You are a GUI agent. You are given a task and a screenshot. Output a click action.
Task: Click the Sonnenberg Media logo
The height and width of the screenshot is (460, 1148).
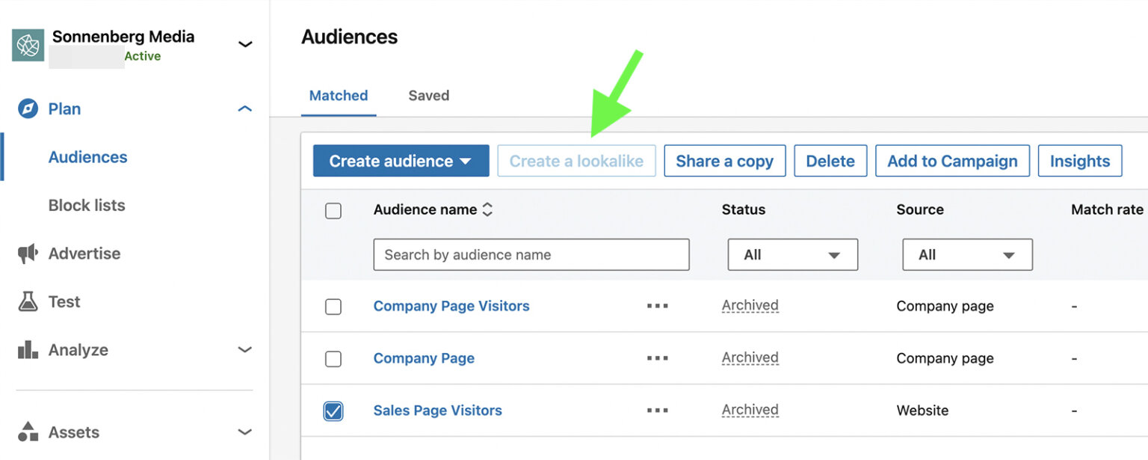tap(28, 45)
